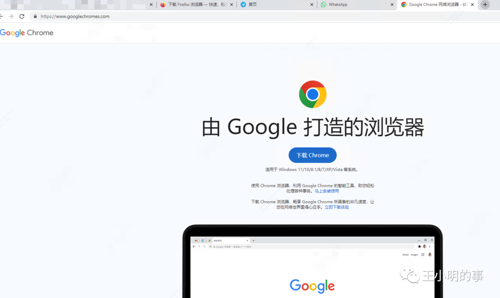Click the address bar URL field
The image size is (500, 298).
(265, 16)
